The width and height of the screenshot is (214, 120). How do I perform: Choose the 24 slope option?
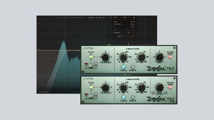(x=132, y=29)
